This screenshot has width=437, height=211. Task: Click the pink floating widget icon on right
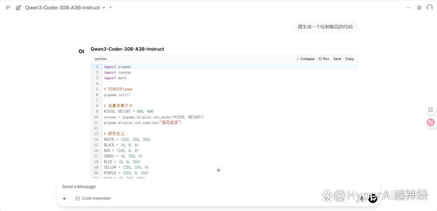click(431, 122)
